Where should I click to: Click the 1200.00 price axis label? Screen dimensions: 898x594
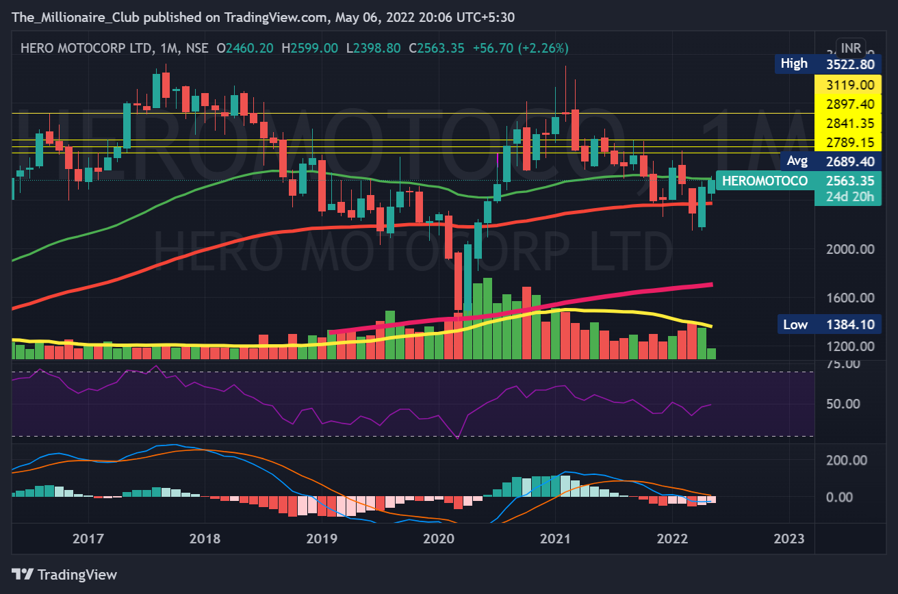[x=850, y=346]
